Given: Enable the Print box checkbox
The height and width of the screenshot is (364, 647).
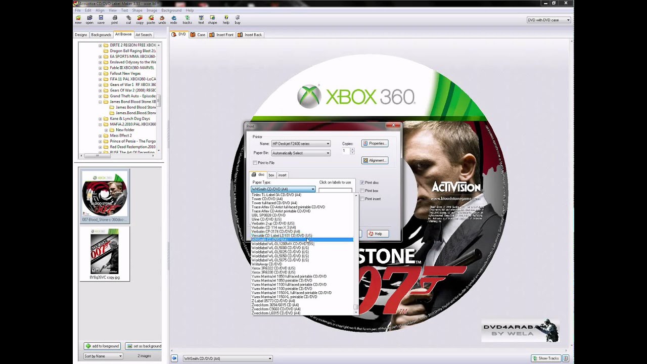Looking at the screenshot, I should [x=362, y=191].
